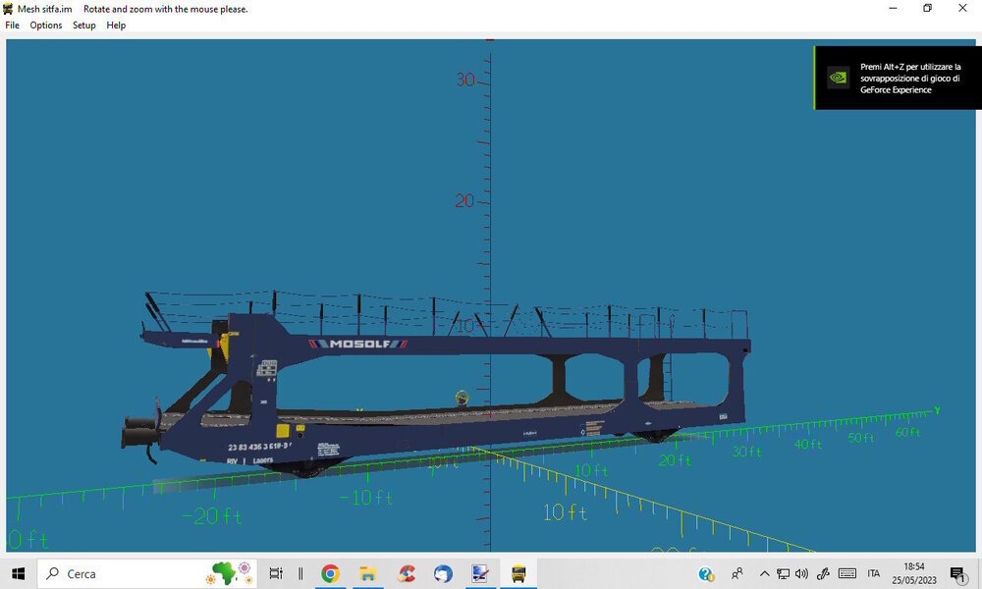Click the pen workspace tray icon
Screen dimensions: 982x589
[823, 573]
